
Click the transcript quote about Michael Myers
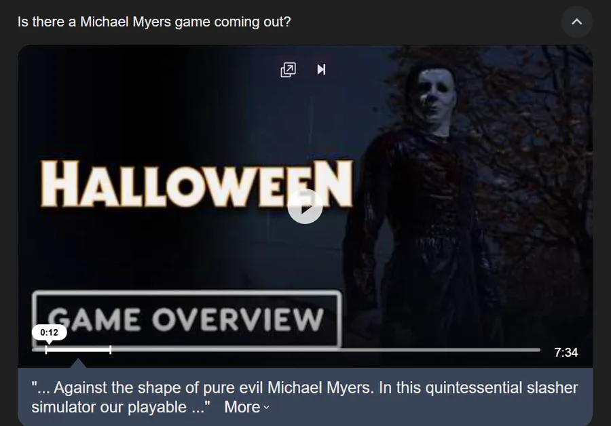point(304,398)
